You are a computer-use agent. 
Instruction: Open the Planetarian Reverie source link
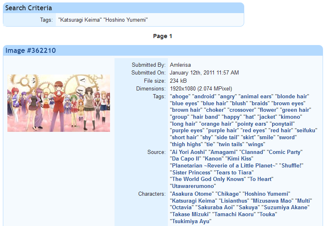tap(224, 165)
